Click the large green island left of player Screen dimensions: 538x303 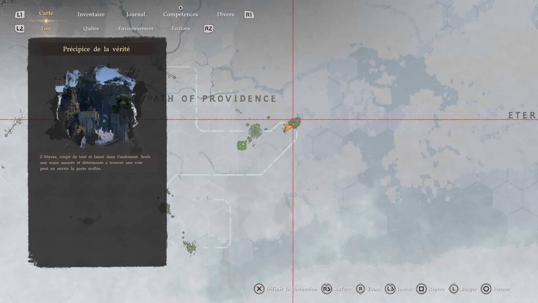255,131
